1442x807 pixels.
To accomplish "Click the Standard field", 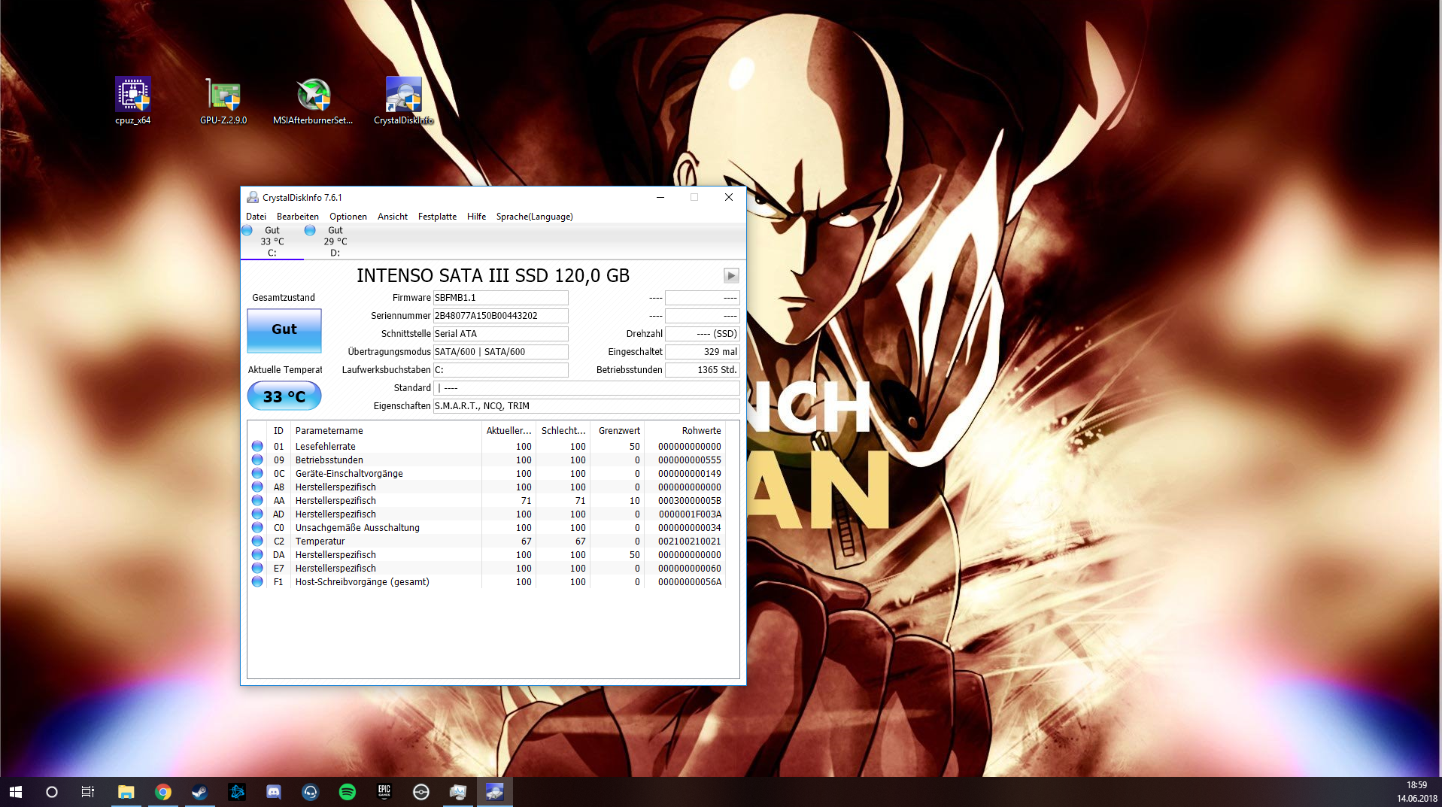I will tap(586, 388).
